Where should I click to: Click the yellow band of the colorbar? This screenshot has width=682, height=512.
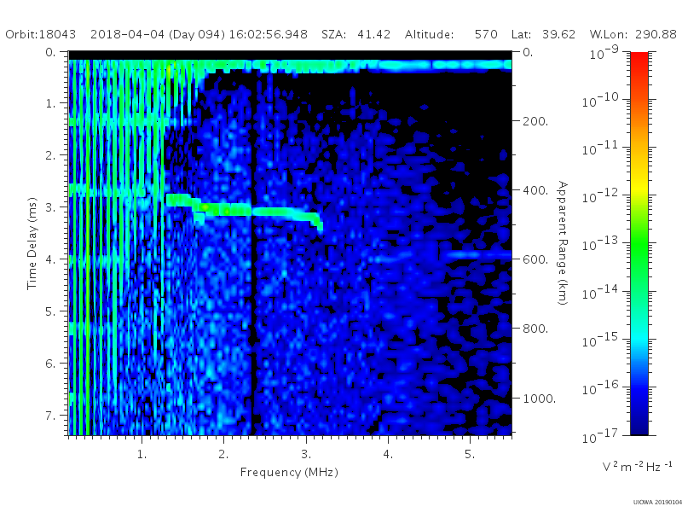(639, 188)
